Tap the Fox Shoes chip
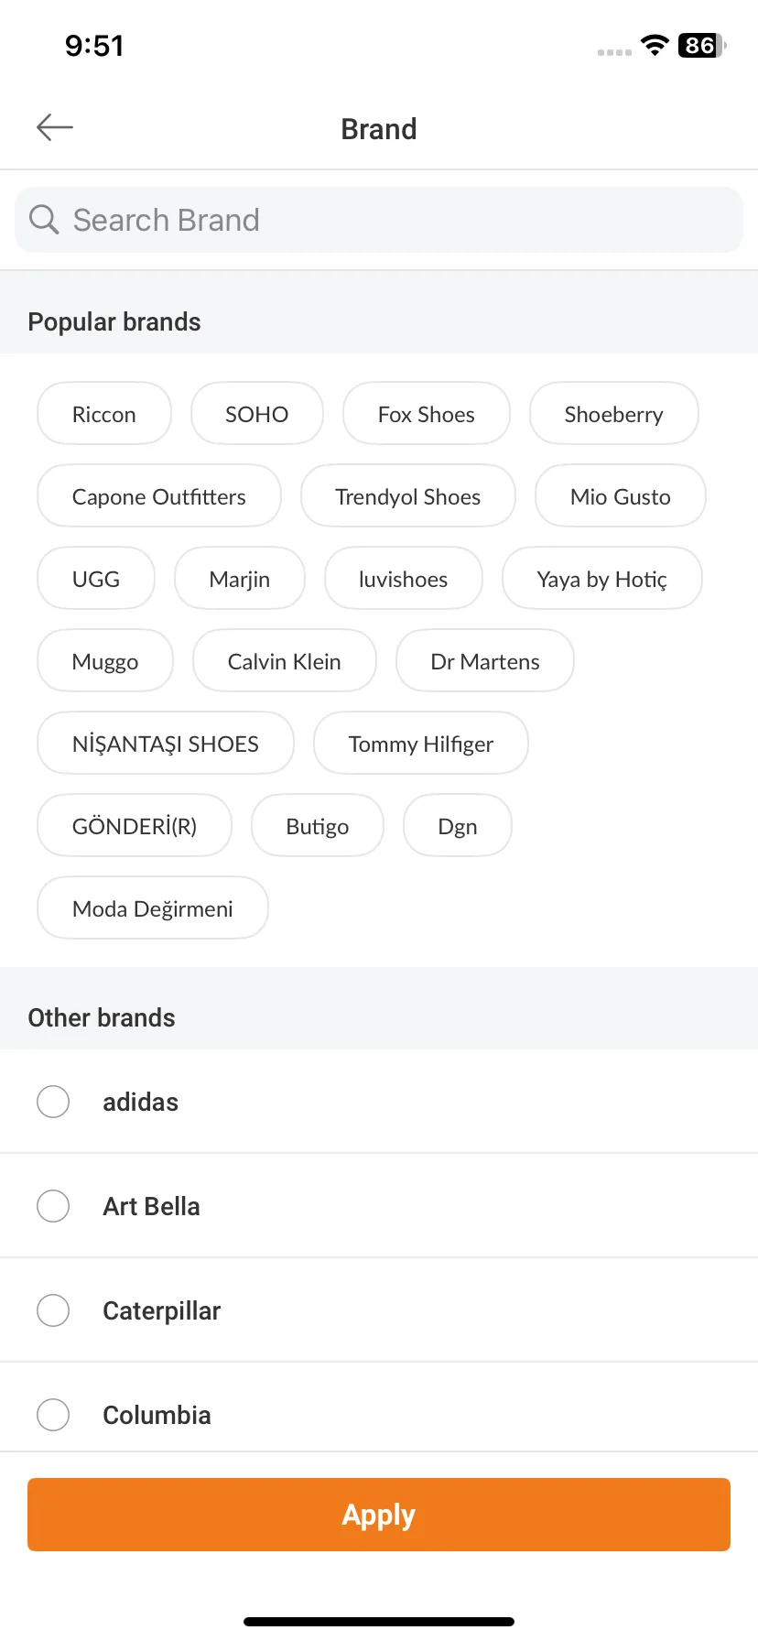 426,414
